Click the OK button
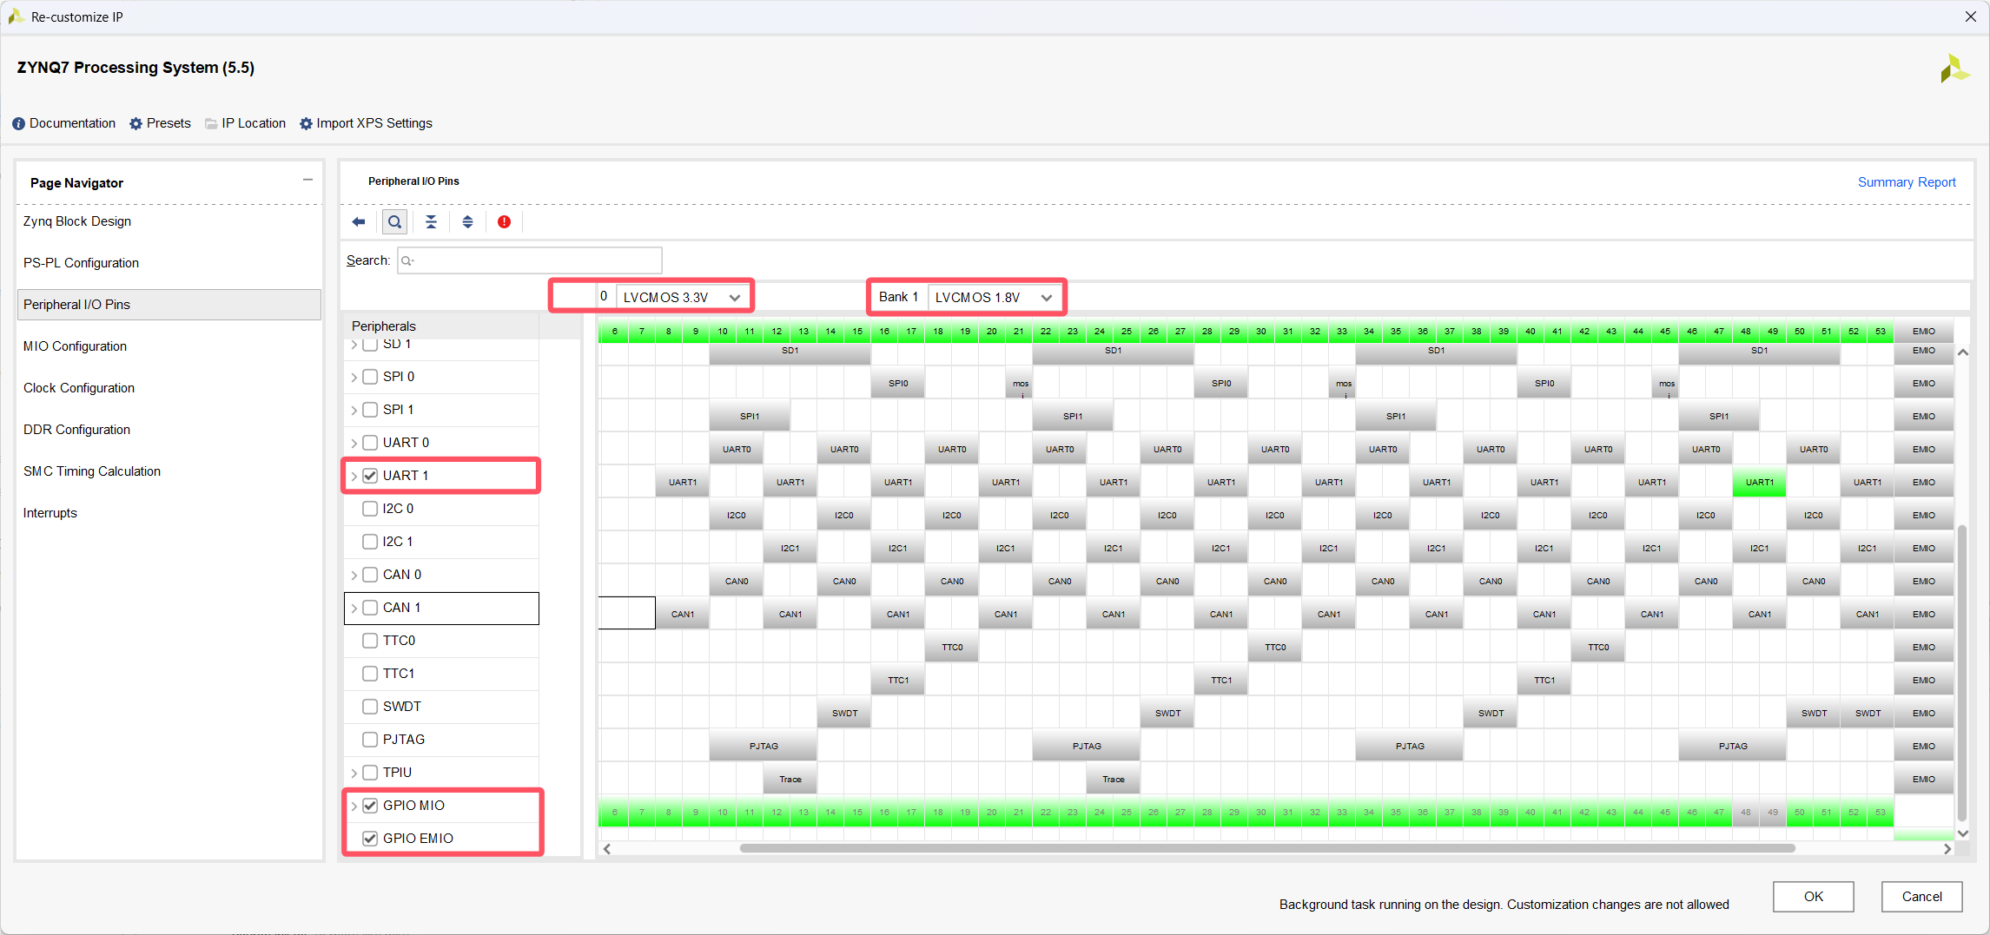1990x935 pixels. pos(1813,897)
